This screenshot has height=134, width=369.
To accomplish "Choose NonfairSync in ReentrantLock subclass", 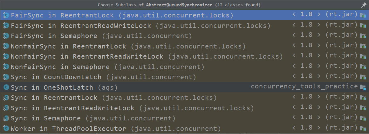I will [68, 46].
